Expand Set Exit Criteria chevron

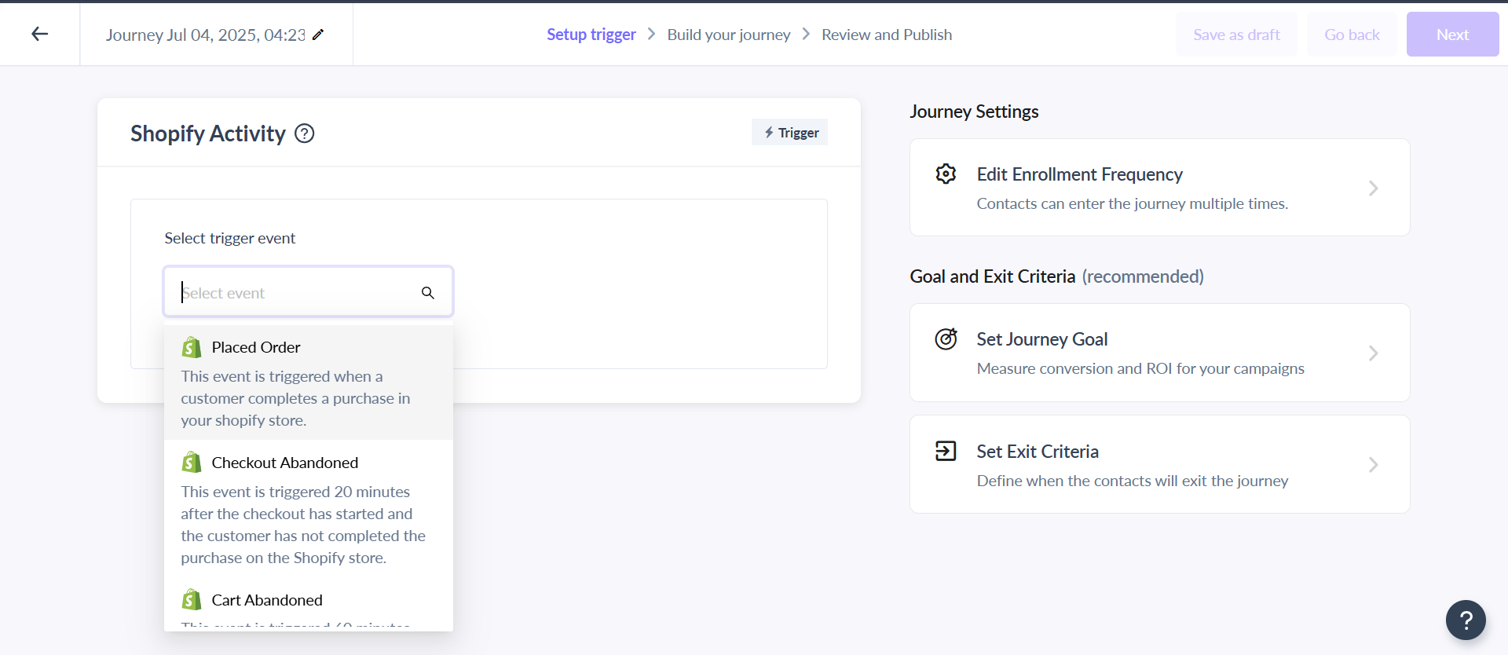(x=1374, y=465)
